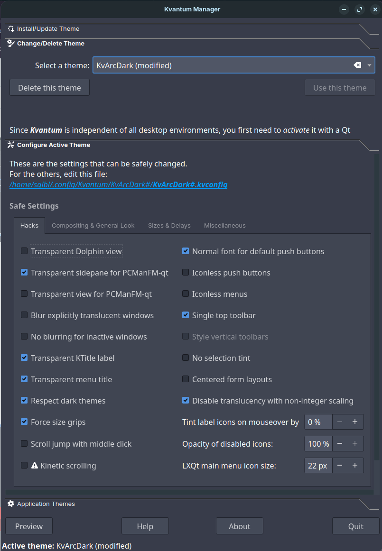Uncheck Single top toolbar option
This screenshot has height=551, width=382.
click(186, 315)
